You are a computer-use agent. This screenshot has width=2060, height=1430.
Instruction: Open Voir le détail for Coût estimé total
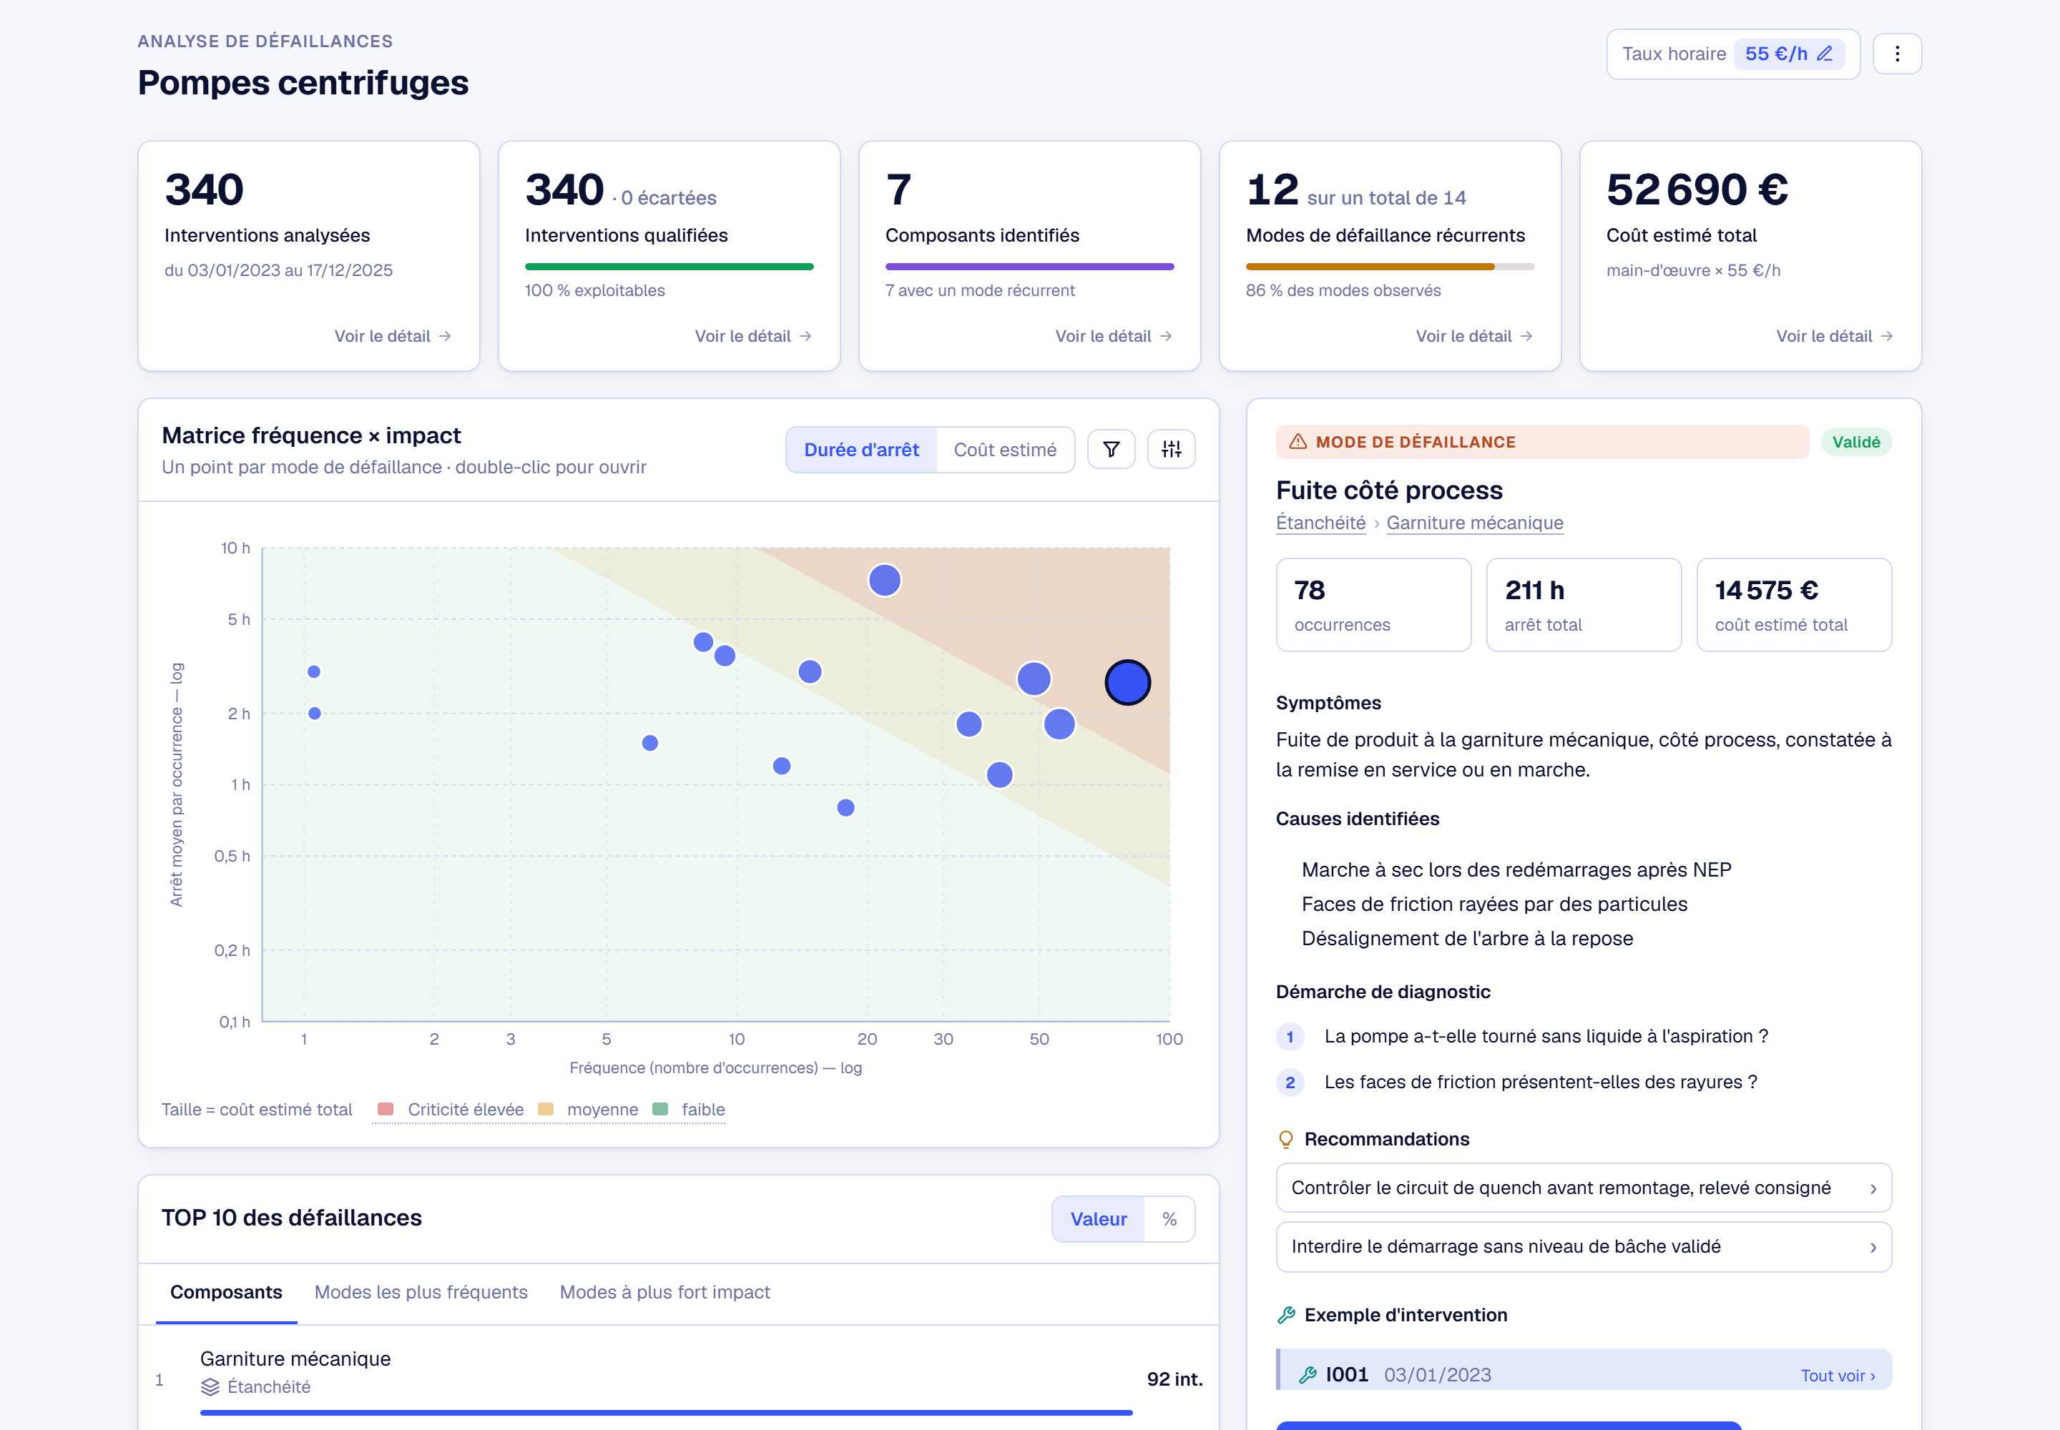tap(1834, 336)
